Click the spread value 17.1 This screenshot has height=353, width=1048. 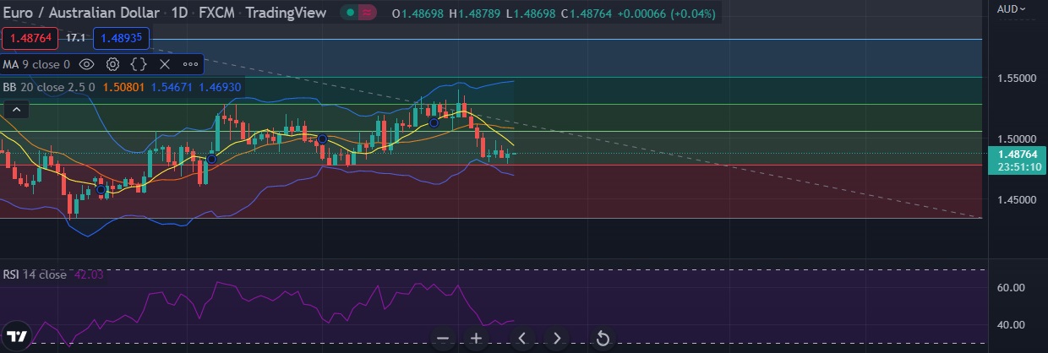click(76, 38)
